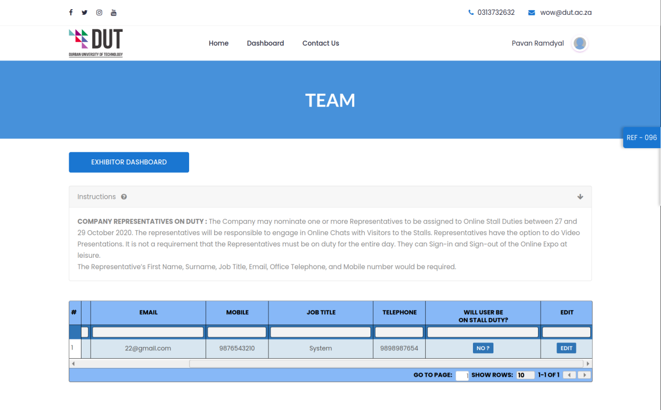This screenshot has width=661, height=410.
Task: Open the YouTube social icon
Action: click(x=114, y=12)
